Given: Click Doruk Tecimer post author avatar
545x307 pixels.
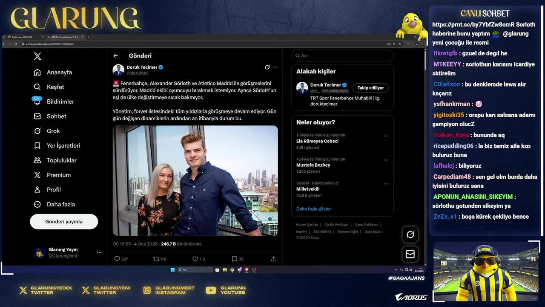Looking at the screenshot, I should coord(118,70).
